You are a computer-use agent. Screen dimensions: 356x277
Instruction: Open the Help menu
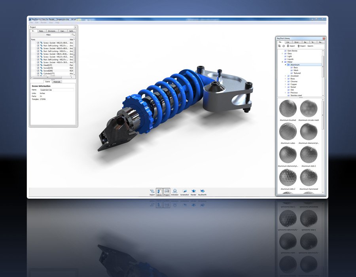(x=57, y=23)
